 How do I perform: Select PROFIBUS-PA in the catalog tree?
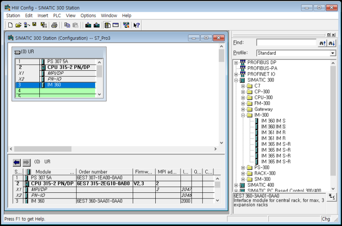[x=262, y=68]
